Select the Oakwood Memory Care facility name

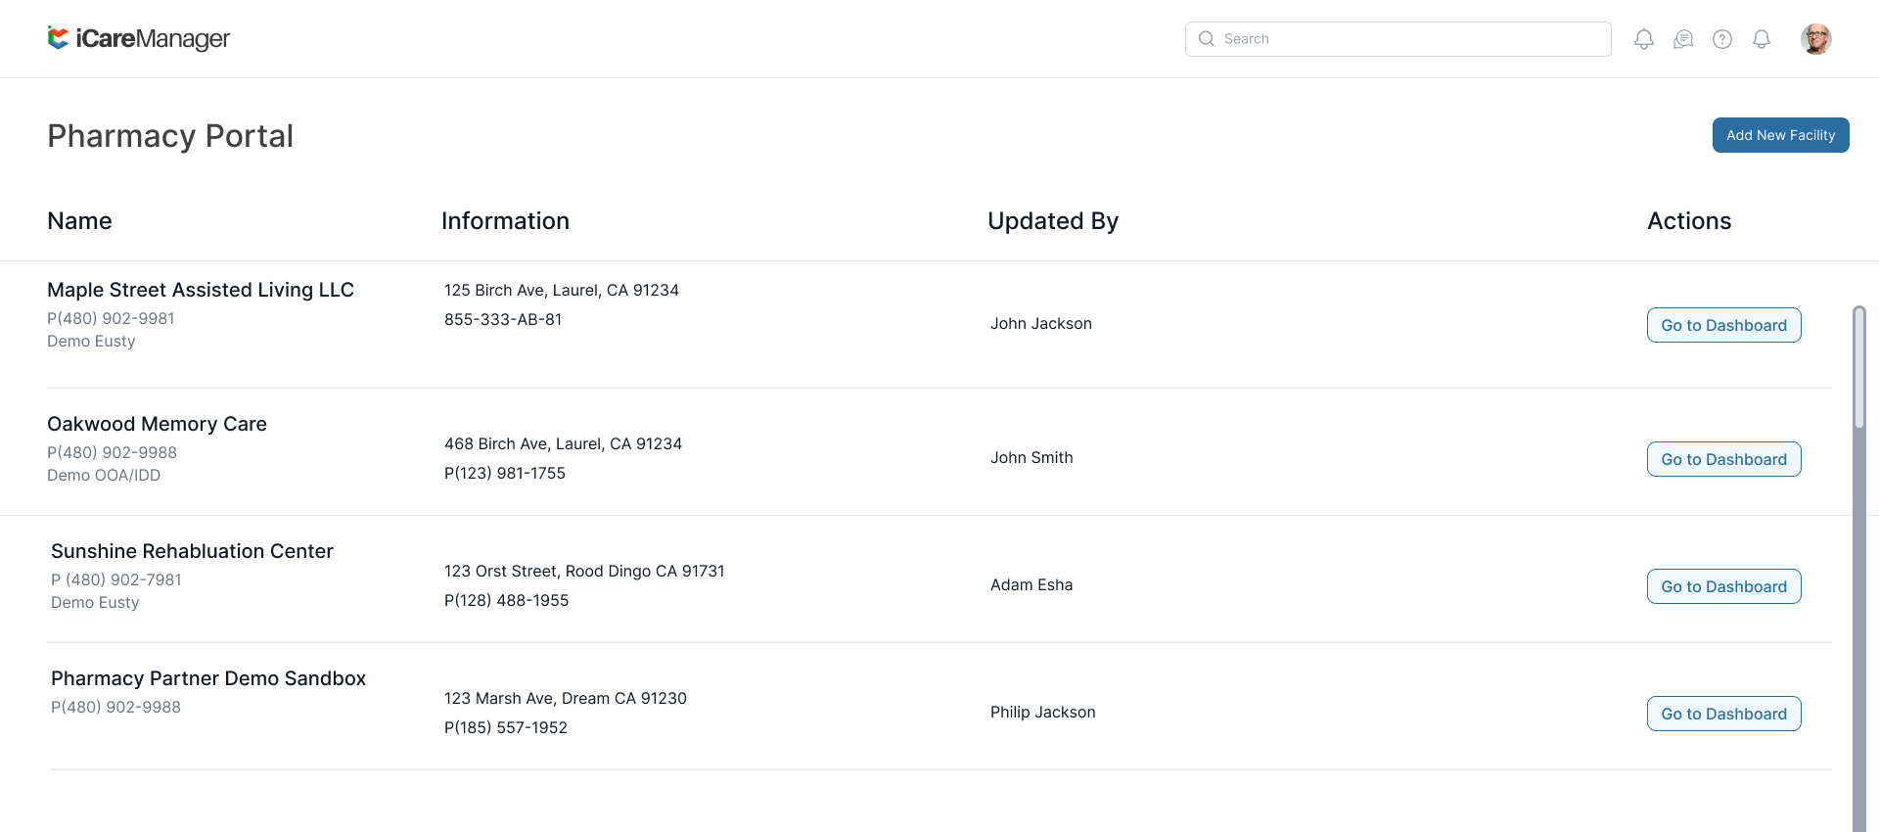pyautogui.click(x=157, y=424)
